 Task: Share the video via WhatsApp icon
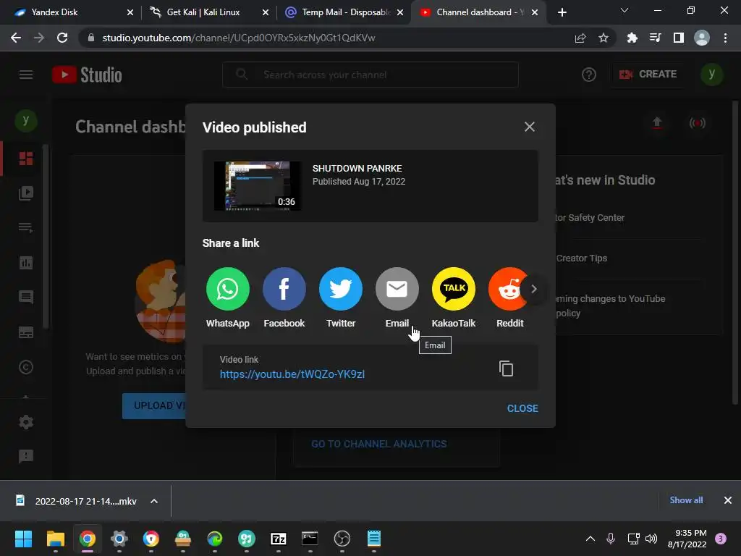pos(227,288)
